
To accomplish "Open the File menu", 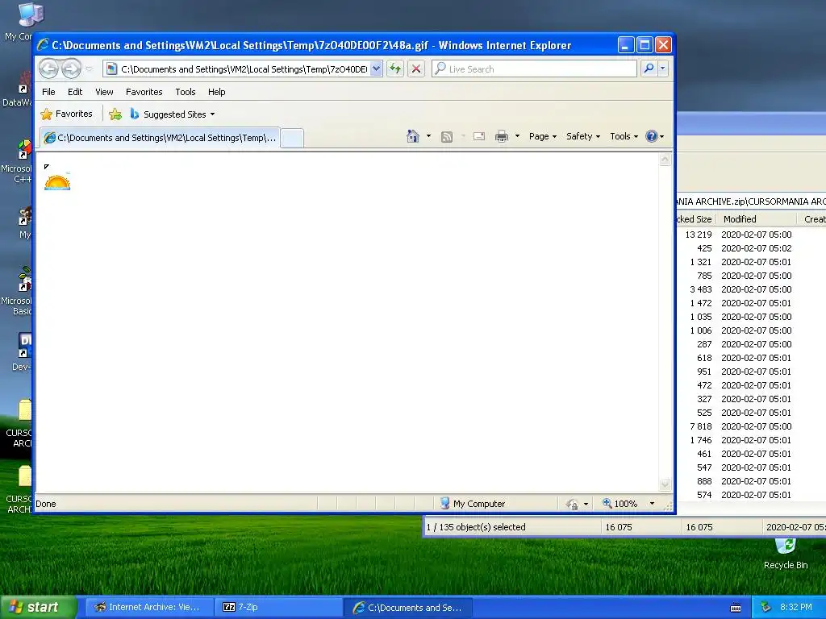I will (48, 92).
